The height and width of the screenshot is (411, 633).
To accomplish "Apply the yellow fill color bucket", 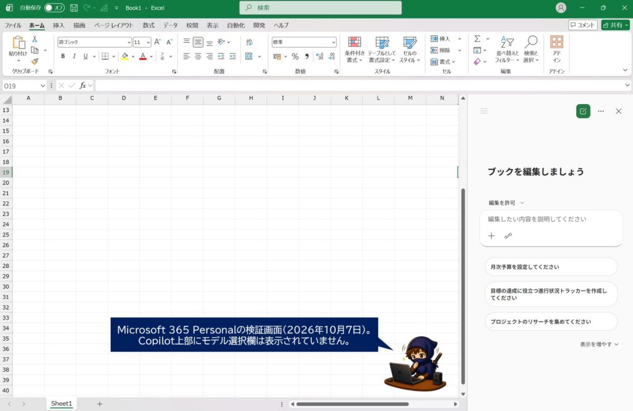I will coord(125,56).
